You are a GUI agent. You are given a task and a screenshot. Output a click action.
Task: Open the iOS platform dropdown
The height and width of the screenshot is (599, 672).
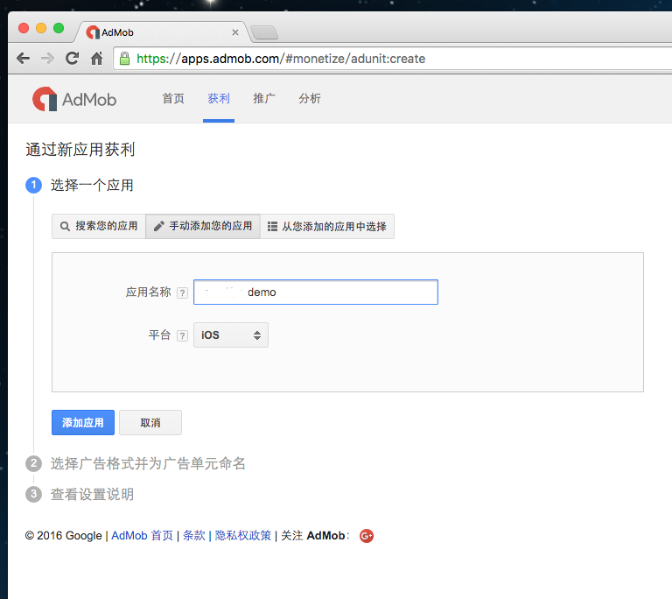click(x=231, y=335)
